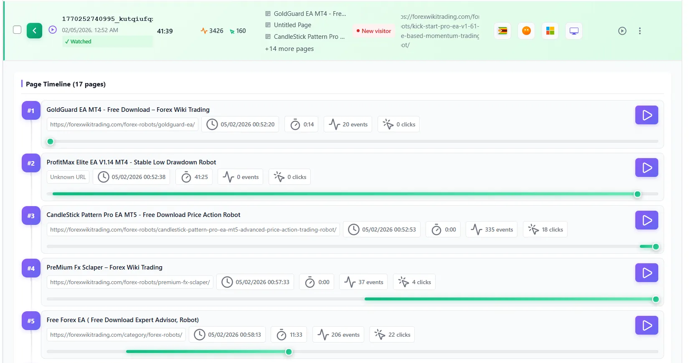The width and height of the screenshot is (690, 363).
Task: Play the Free Forex EA page recording
Action: [647, 325]
